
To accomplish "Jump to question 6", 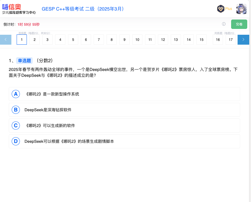I will click(86, 39).
